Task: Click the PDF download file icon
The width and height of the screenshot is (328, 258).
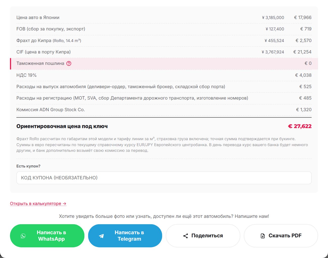Action: [x=263, y=236]
